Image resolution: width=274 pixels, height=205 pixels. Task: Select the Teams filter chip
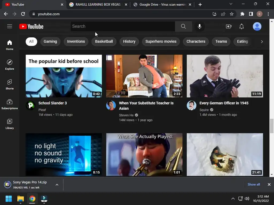click(x=221, y=41)
